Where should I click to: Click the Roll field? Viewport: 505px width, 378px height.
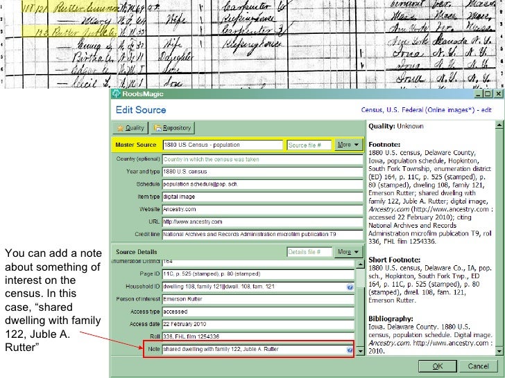point(258,336)
